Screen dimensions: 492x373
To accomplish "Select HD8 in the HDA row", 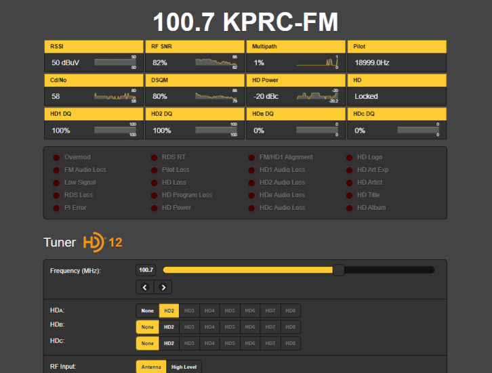I will [291, 311].
